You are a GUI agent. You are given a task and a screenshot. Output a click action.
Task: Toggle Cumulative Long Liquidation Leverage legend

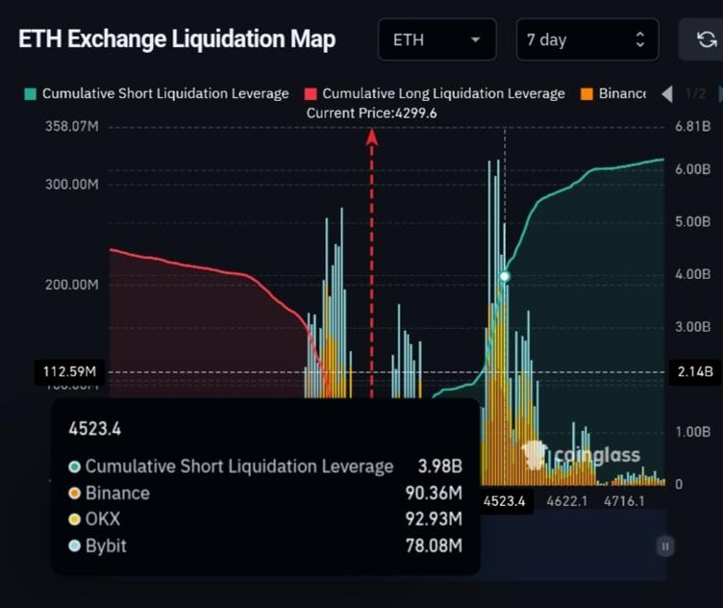click(435, 93)
